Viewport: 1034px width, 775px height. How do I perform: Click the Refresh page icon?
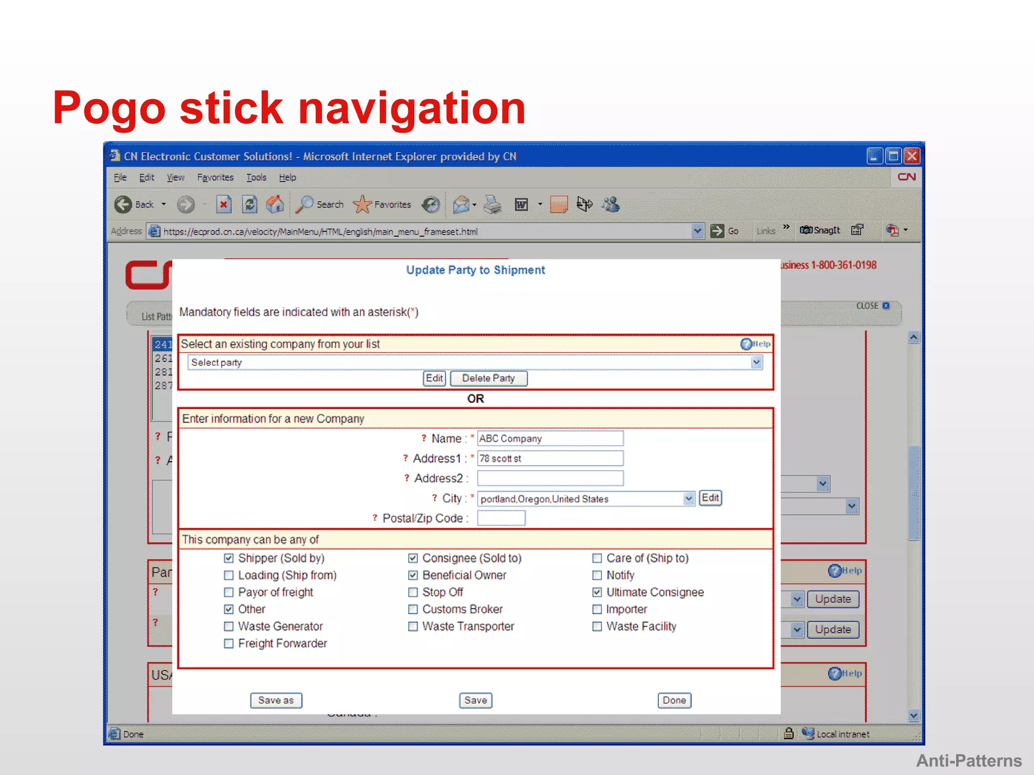click(x=249, y=204)
